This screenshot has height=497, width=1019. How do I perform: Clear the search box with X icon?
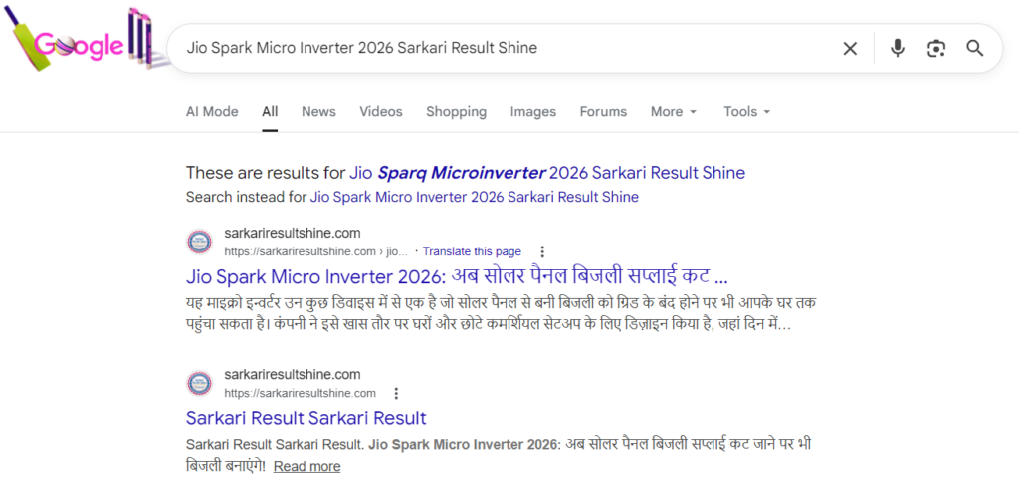[850, 48]
